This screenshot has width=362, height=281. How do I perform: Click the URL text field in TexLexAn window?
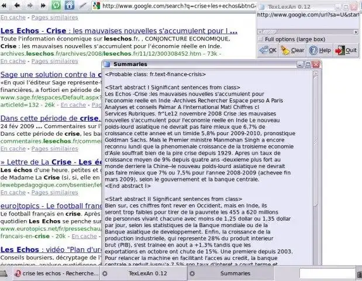point(308,20)
